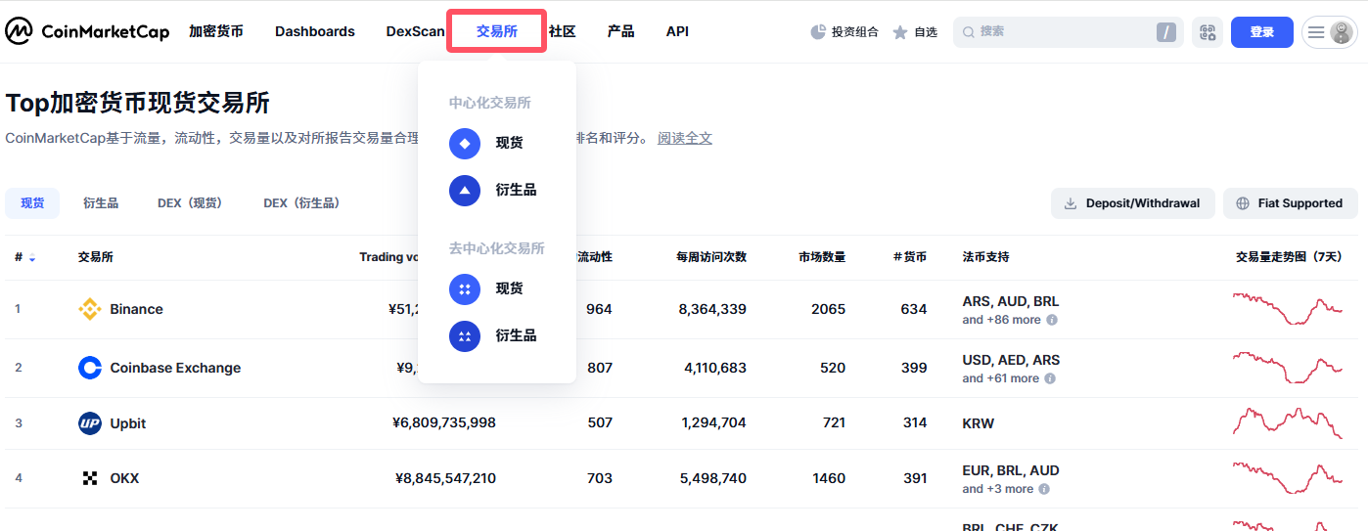Click info icon next to +86 more
Image resolution: width=1368 pixels, height=531 pixels.
[x=1052, y=320]
